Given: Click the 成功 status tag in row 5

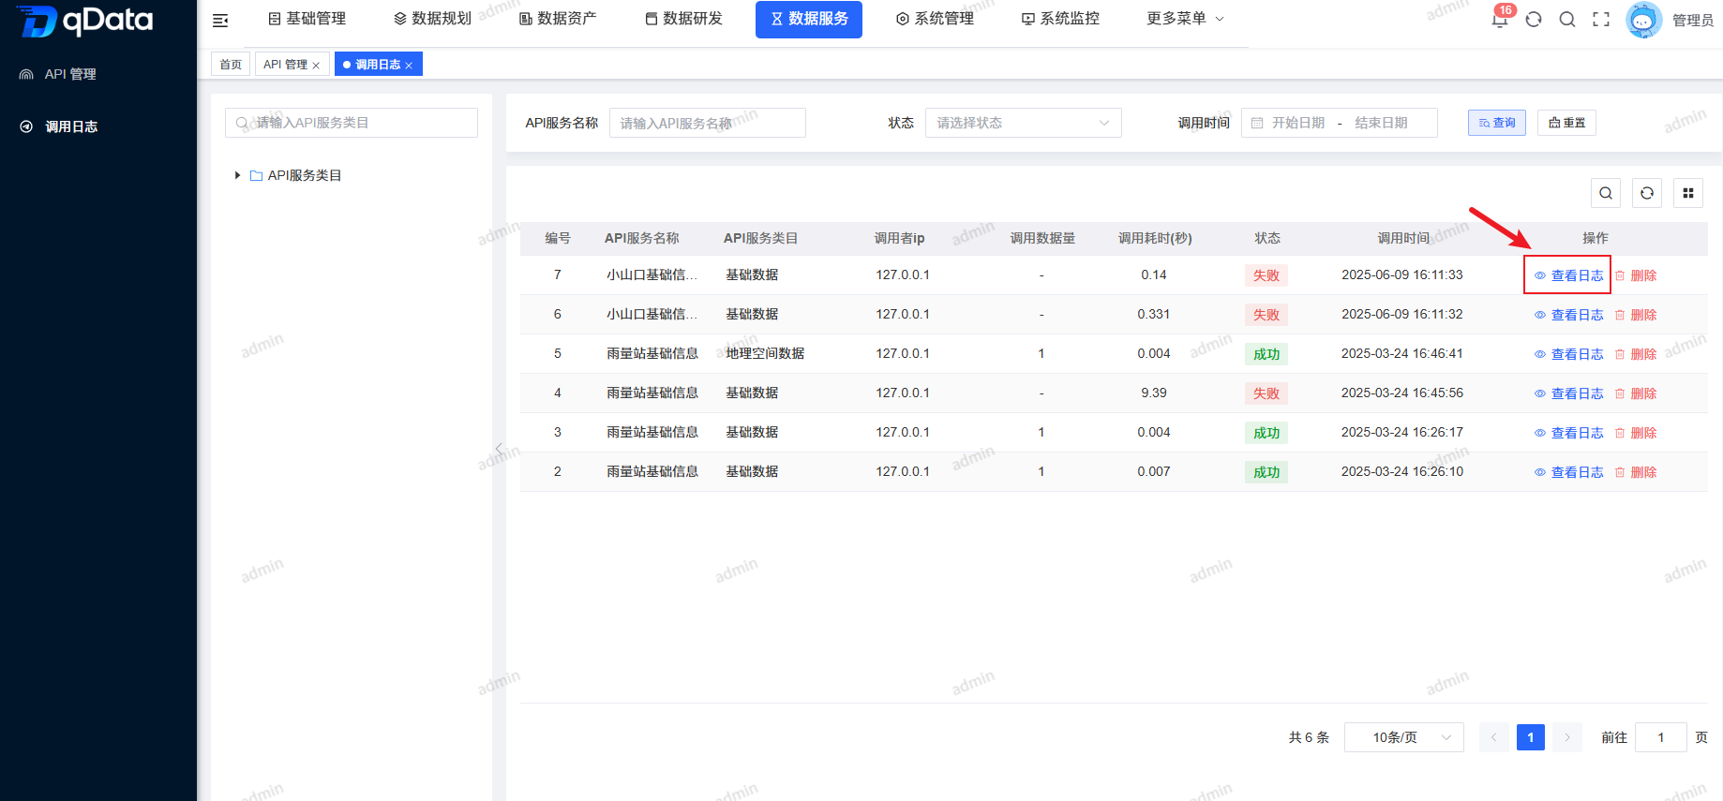Looking at the screenshot, I should (x=1266, y=354).
